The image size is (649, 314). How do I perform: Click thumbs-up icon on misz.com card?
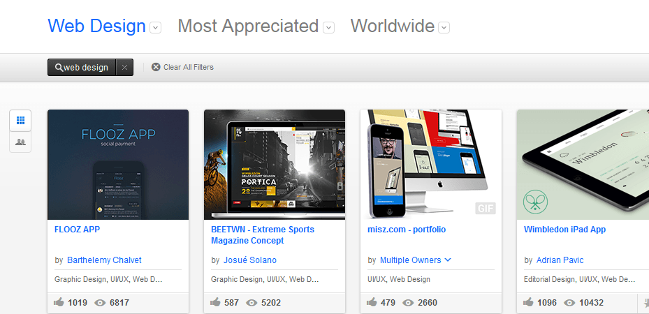click(372, 302)
